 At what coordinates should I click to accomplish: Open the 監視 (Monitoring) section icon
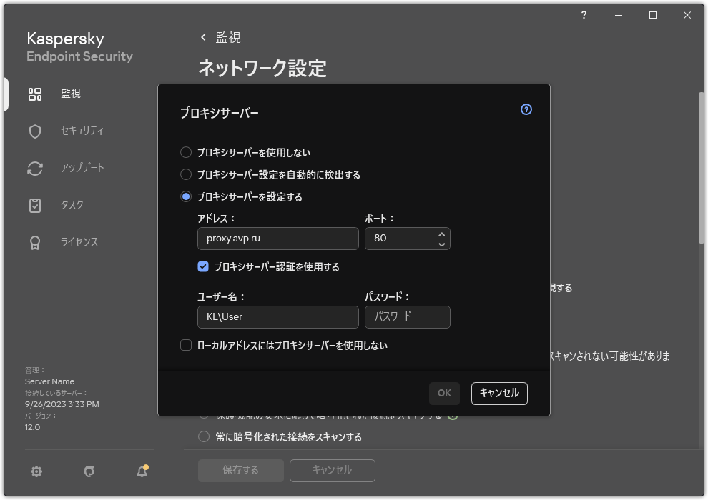click(35, 94)
